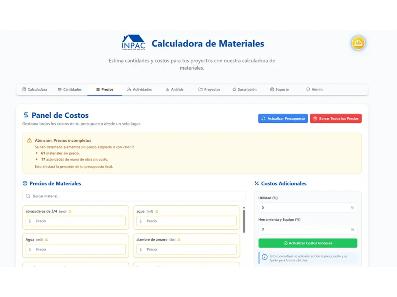Switch to the Cantidades tab
The height and width of the screenshot is (297, 397).
[69, 89]
